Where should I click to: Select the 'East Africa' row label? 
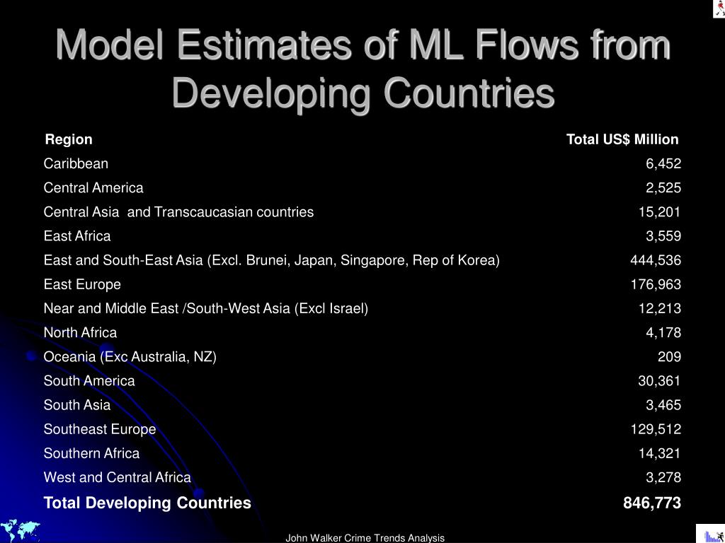click(77, 236)
